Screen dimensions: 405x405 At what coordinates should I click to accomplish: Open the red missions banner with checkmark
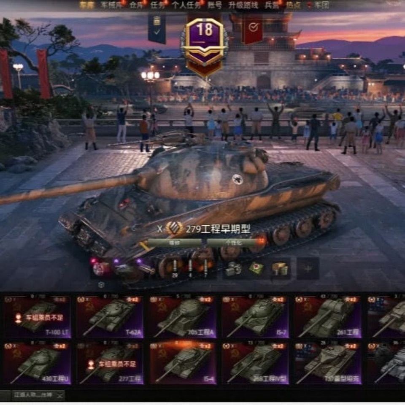tap(253, 29)
